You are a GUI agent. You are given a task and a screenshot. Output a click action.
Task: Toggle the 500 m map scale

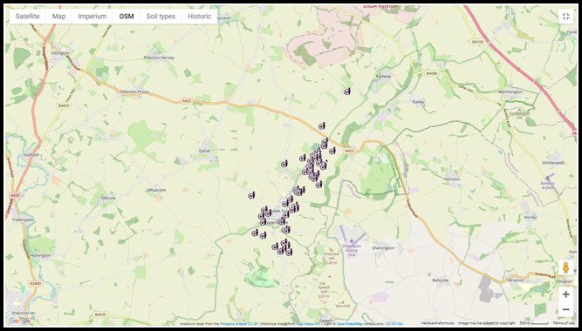[535, 323]
